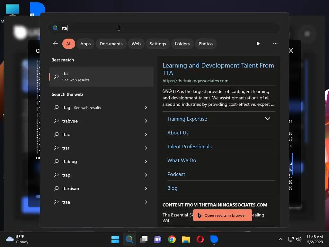Open Task View from taskbar
Viewport: 329px width, 247px height.
(144, 239)
